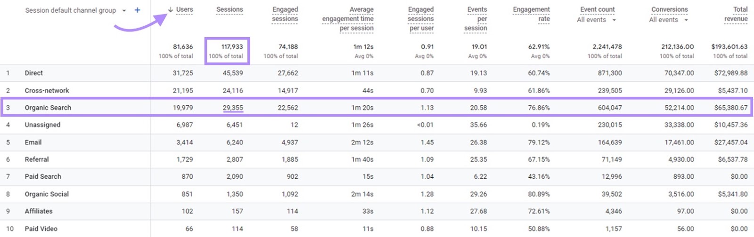Select the Paid Search channel row
This screenshot has height=237, width=754.
click(x=377, y=176)
